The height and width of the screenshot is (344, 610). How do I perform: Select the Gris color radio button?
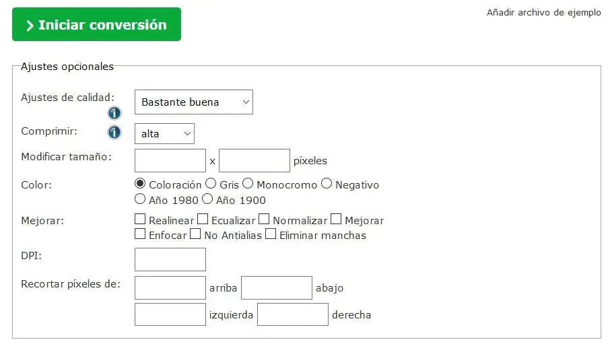211,184
